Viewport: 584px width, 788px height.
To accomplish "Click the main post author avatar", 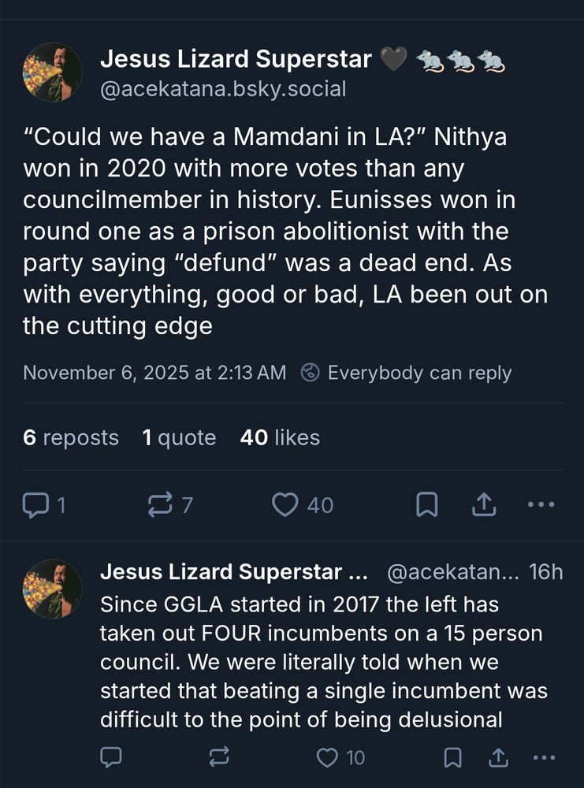I will click(53, 72).
